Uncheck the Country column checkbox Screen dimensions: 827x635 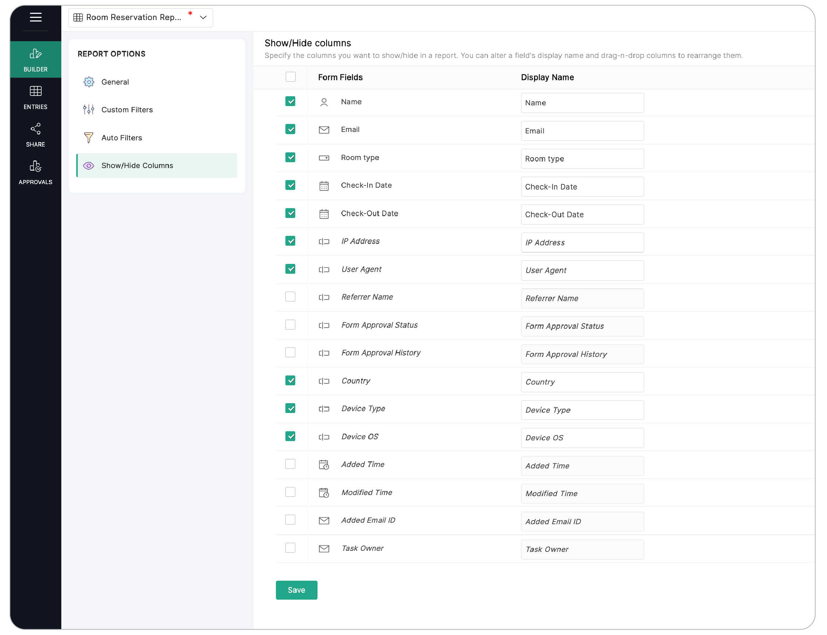(x=291, y=381)
